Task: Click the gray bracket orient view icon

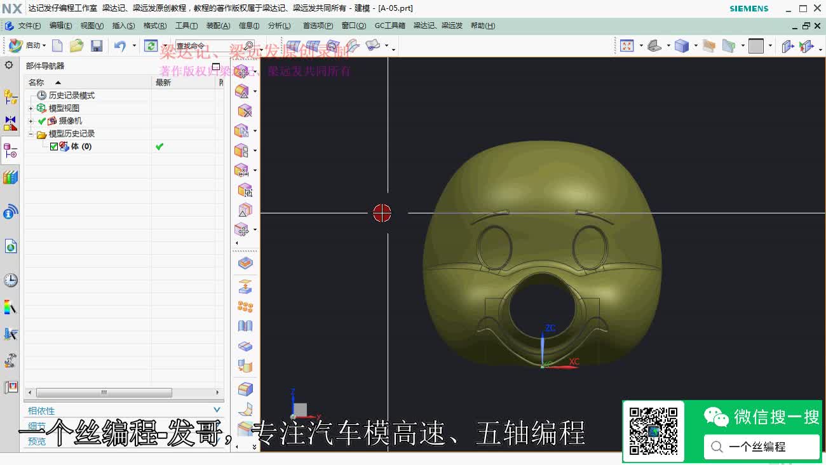Action: pyautogui.click(x=655, y=46)
